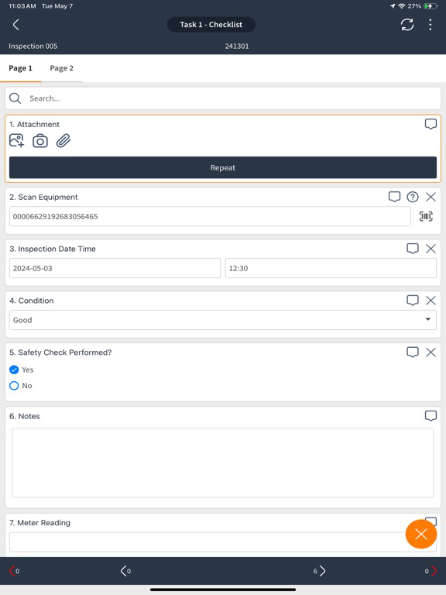Screen dimensions: 446x595
Task: Add comment to Inspection Date Time
Action: click(412, 249)
